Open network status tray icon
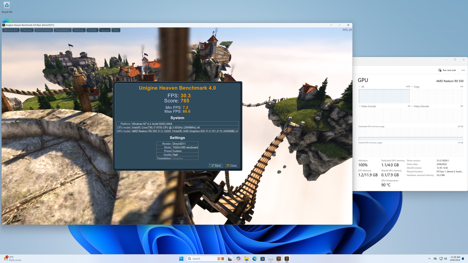 441,259
